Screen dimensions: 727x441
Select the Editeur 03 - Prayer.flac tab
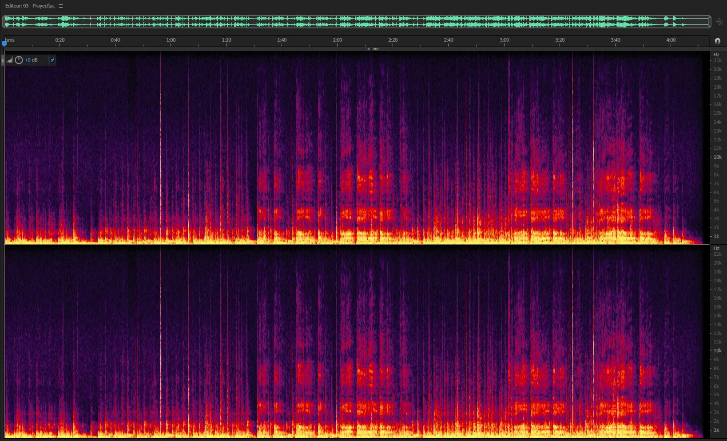[x=30, y=6]
